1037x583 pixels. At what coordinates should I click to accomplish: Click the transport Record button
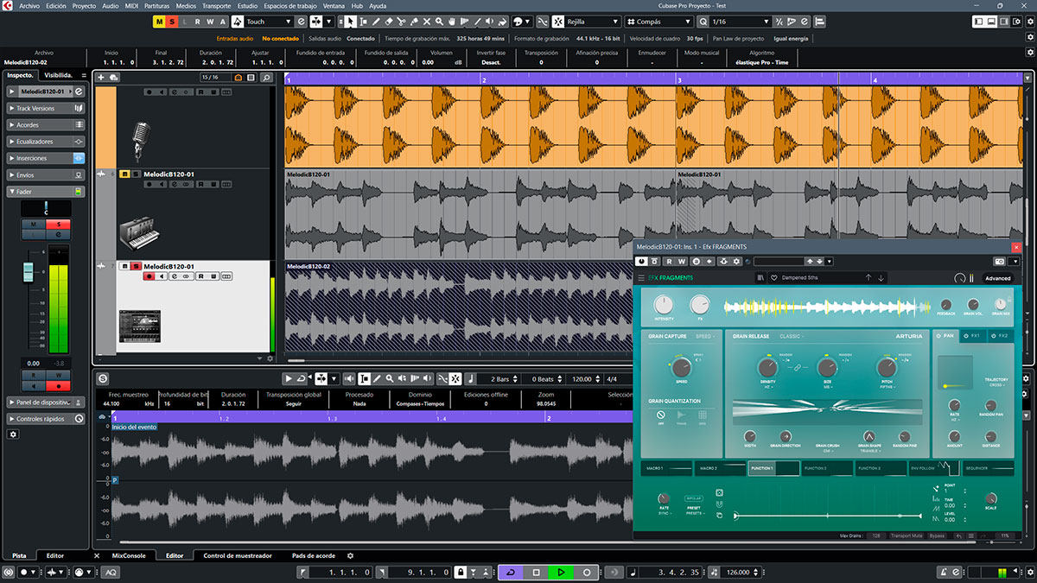point(587,572)
